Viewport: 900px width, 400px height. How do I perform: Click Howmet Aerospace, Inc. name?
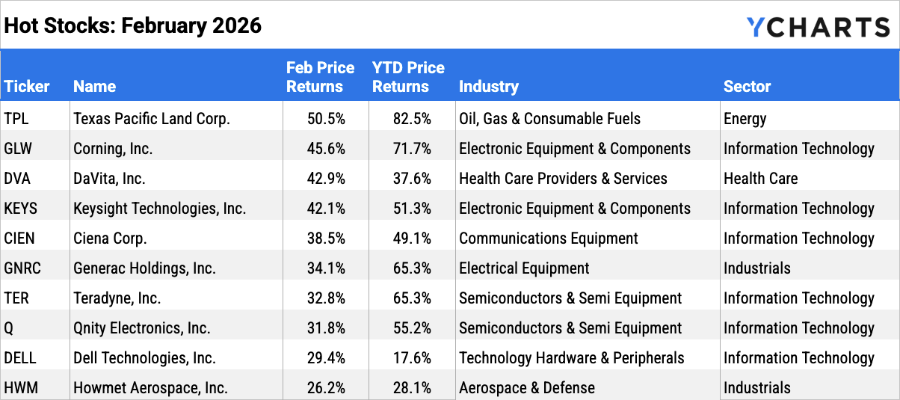(150, 388)
